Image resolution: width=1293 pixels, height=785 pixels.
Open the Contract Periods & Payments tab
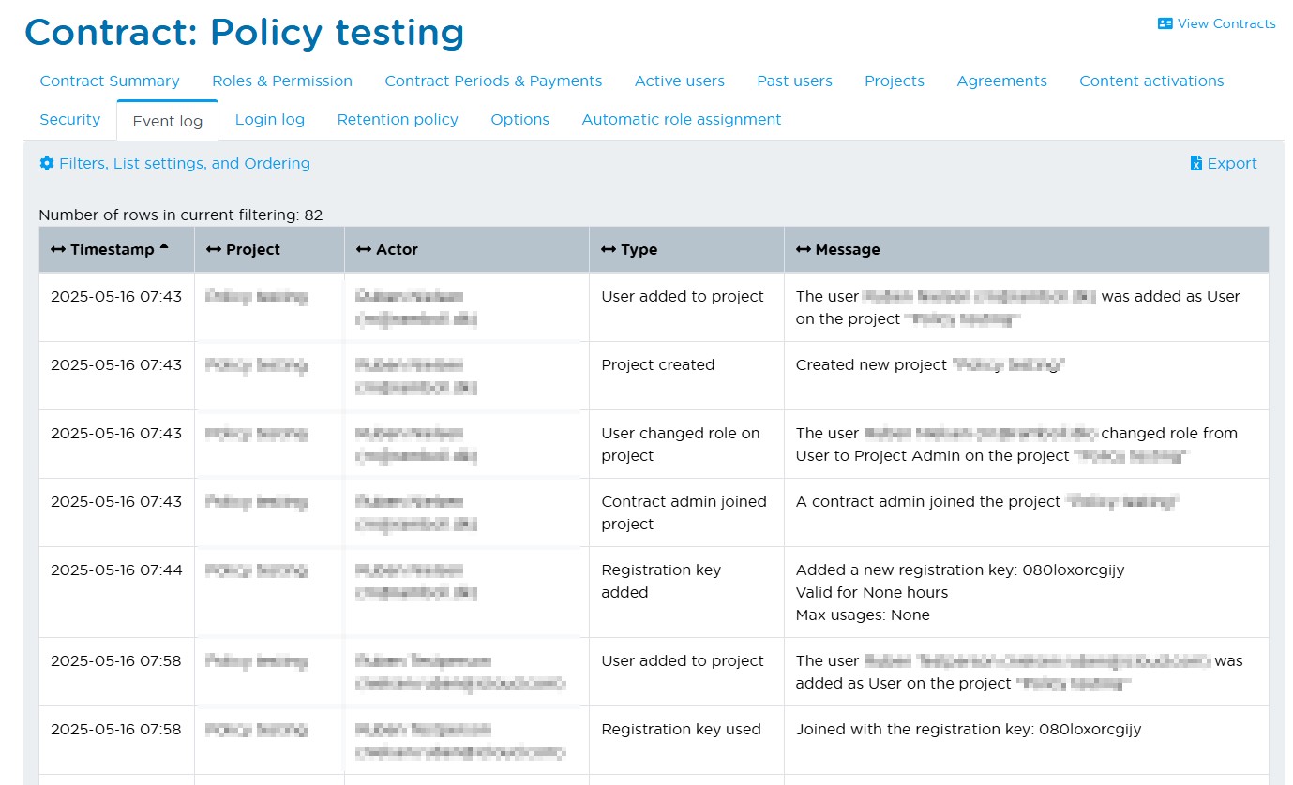click(493, 81)
